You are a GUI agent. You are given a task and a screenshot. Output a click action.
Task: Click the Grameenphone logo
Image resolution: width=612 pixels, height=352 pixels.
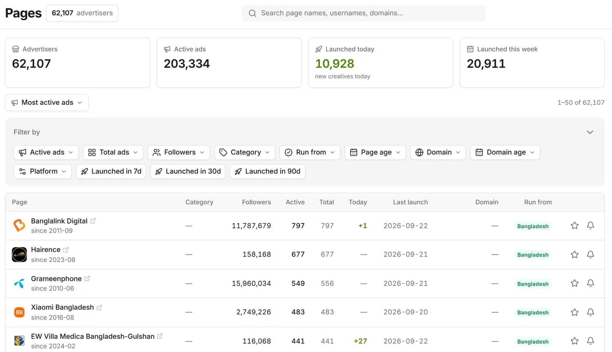[x=19, y=283]
